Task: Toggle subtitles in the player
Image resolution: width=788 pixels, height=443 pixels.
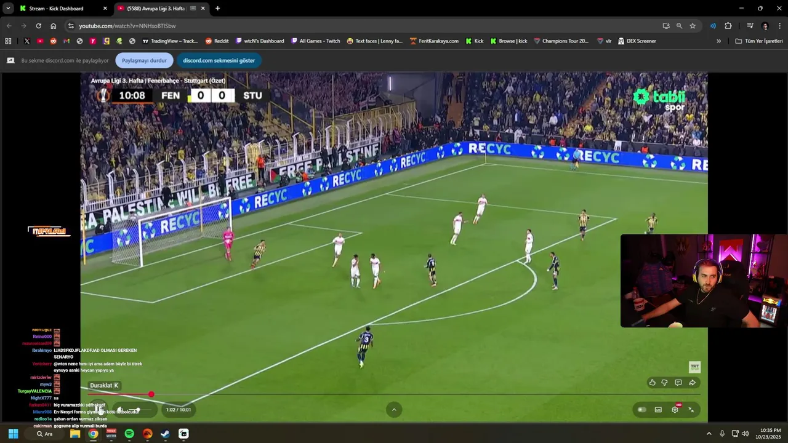Action: pyautogui.click(x=658, y=410)
